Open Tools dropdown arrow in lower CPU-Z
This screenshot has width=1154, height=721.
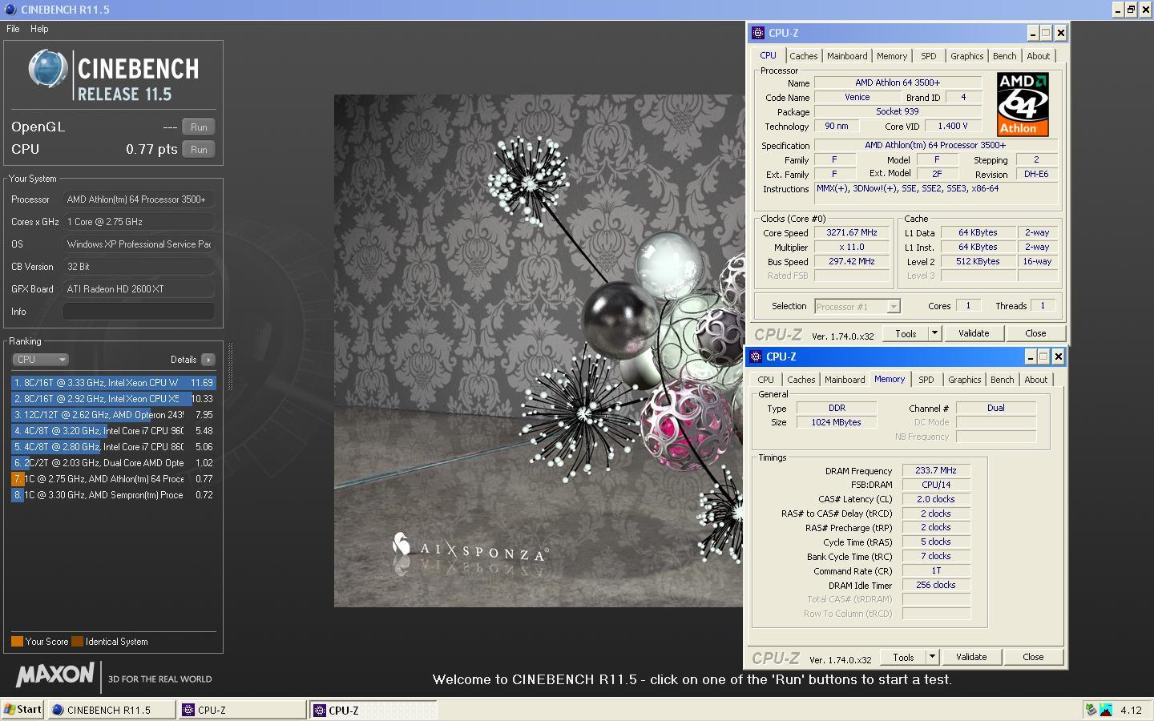[932, 658]
